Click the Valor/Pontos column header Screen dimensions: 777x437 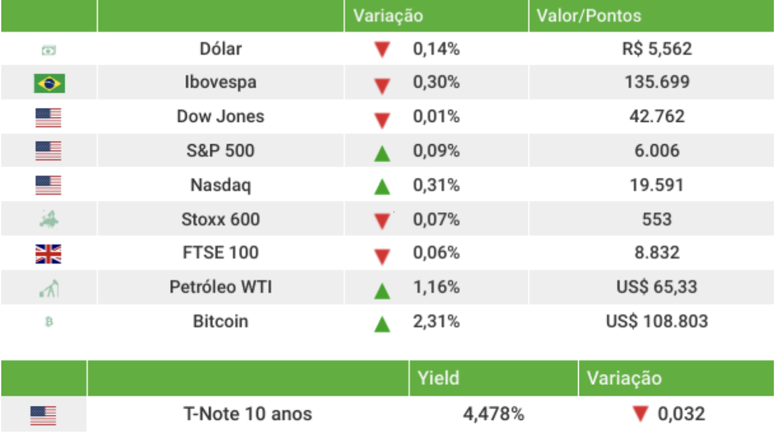click(588, 16)
